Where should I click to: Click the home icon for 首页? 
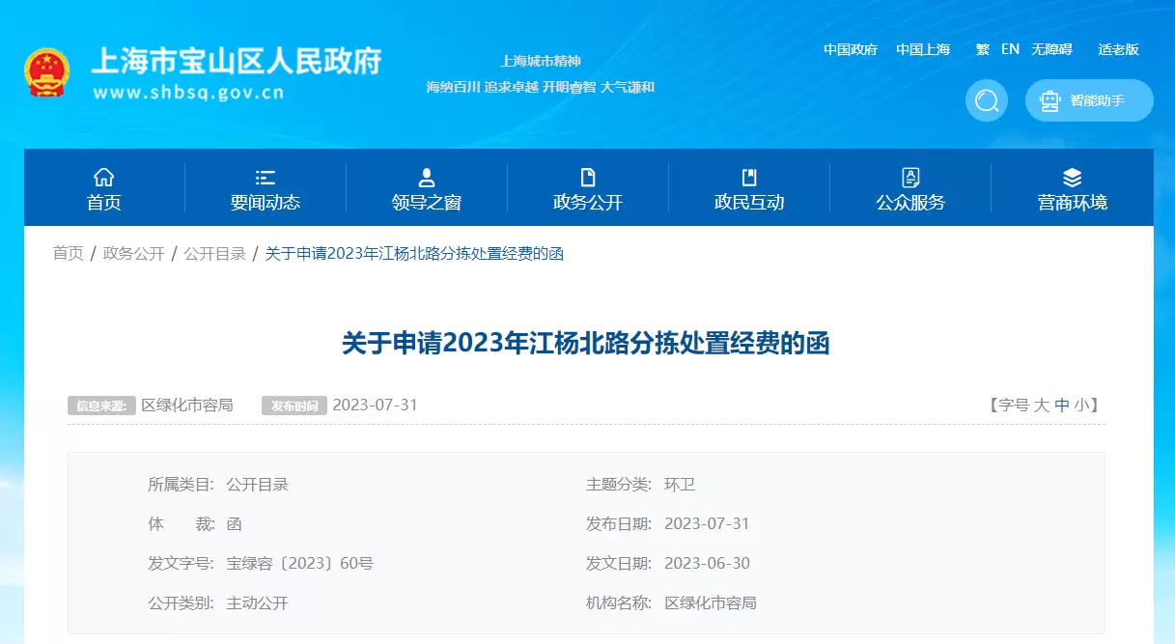103,177
